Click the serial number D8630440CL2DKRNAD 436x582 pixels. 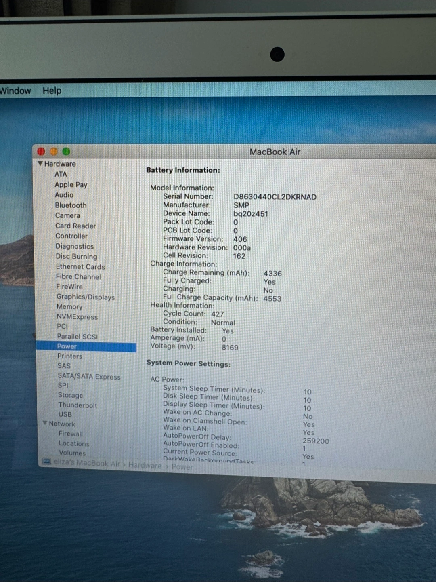(275, 197)
